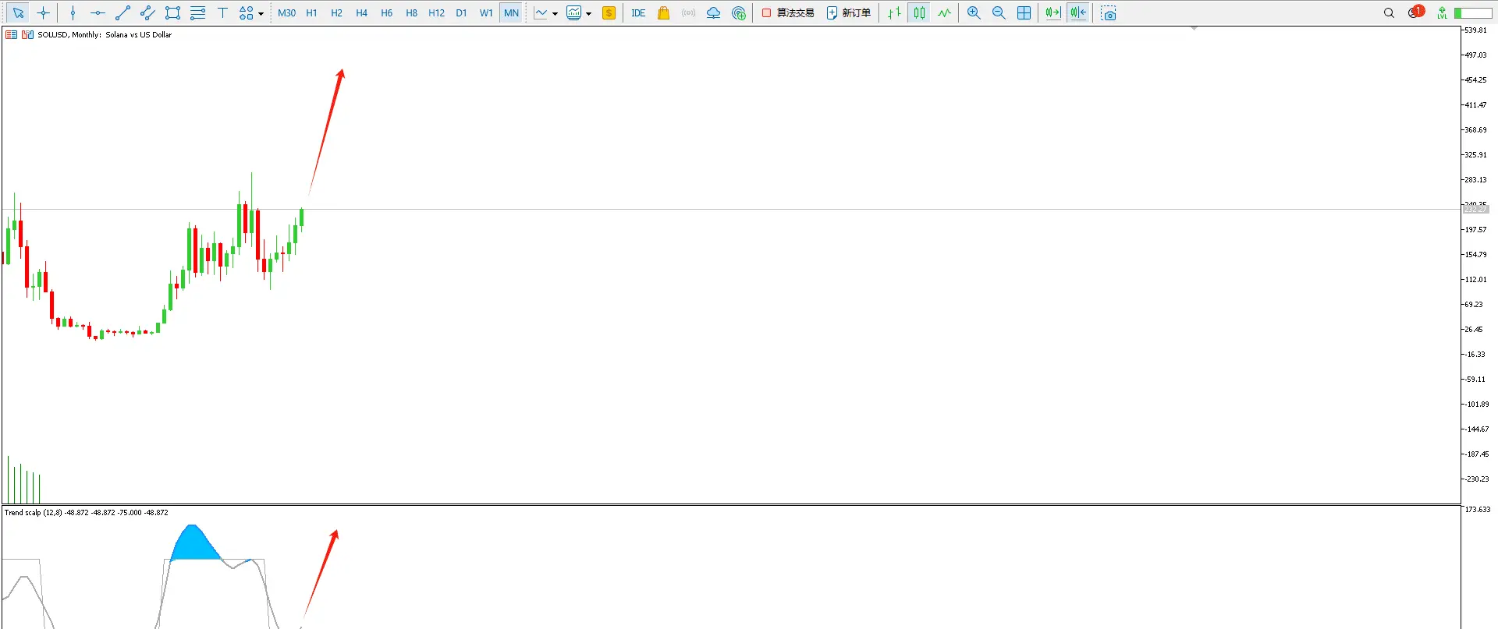Select the Fibonacci retracement tool

(197, 12)
